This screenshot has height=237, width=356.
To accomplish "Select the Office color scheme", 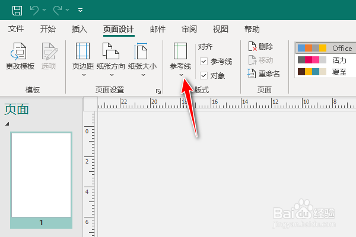I will [x=326, y=48].
